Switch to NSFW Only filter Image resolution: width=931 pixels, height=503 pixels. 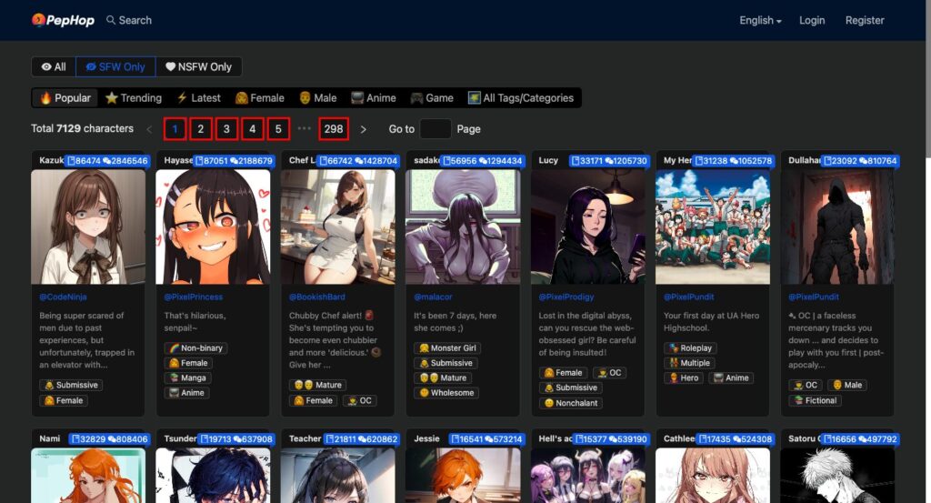198,66
